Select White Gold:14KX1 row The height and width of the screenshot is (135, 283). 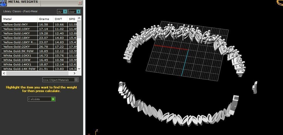[39, 64]
